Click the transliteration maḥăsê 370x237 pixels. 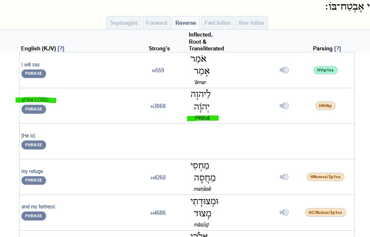(x=203, y=189)
